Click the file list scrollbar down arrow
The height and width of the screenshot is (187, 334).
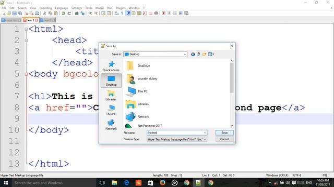pyautogui.click(x=232, y=126)
